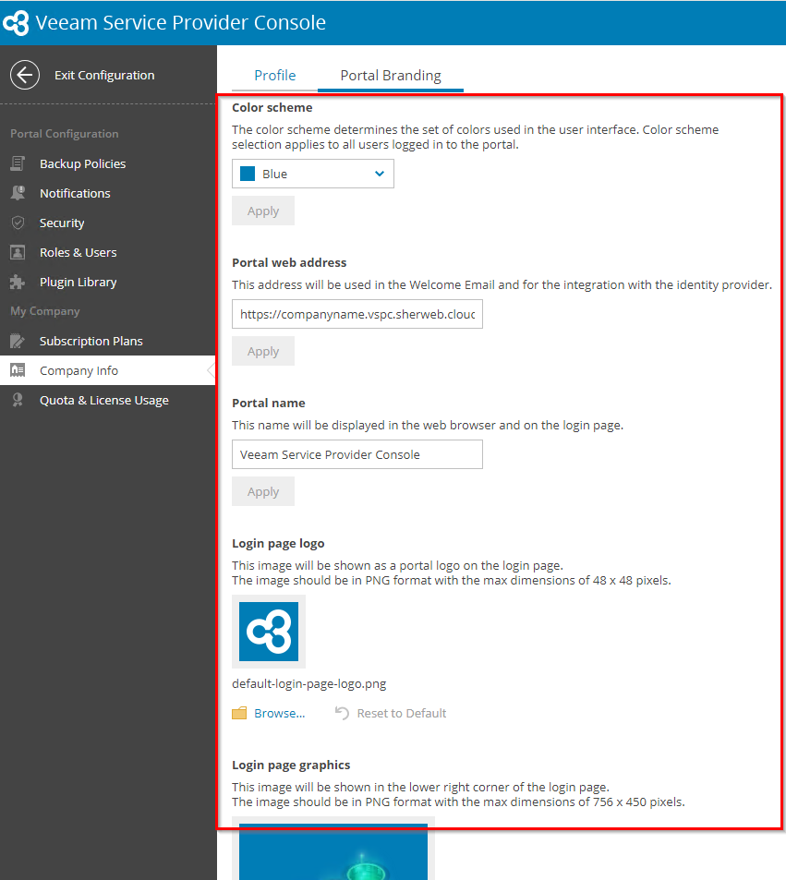
Task: Select Company Info menu item
Action: pyautogui.click(x=108, y=370)
